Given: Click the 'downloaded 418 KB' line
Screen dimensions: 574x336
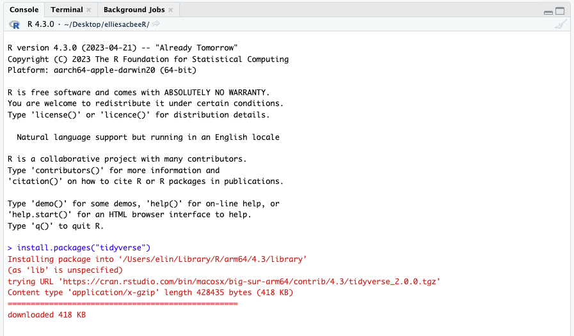Looking at the screenshot, I should point(47,315).
